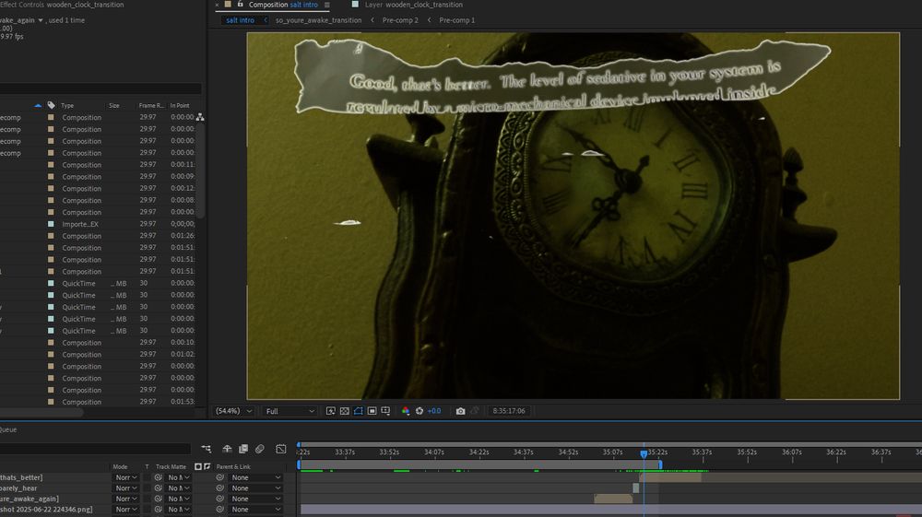Screen dimensions: 922x517
Task: Click the show snapshot icon
Action: [475, 411]
